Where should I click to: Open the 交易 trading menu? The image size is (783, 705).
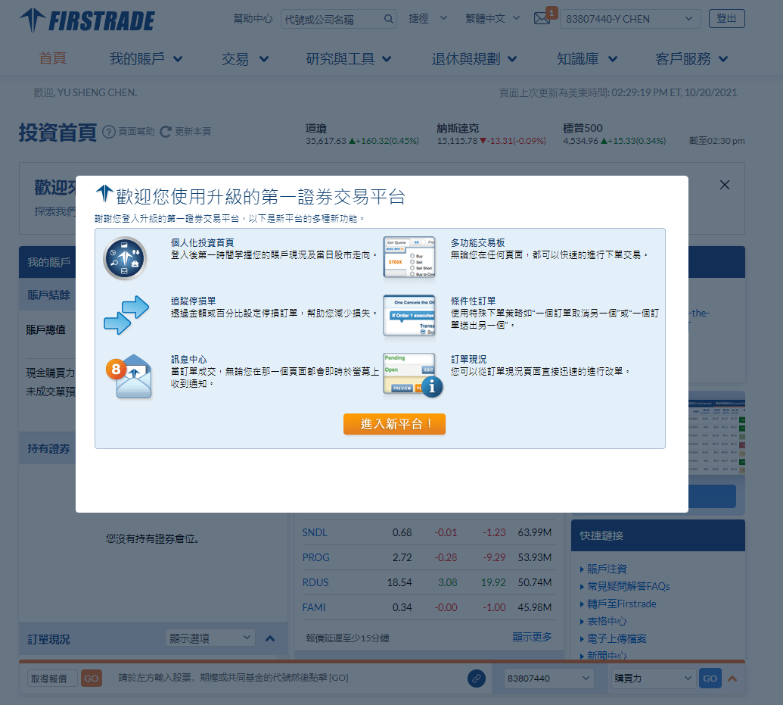pyautogui.click(x=244, y=59)
